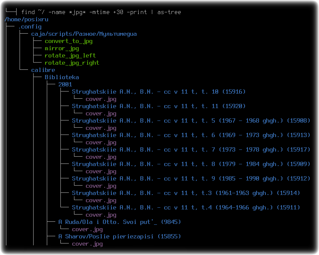Click A Ruda/Ola i Otto (9845) folder
319x255 pixels.
point(120,222)
